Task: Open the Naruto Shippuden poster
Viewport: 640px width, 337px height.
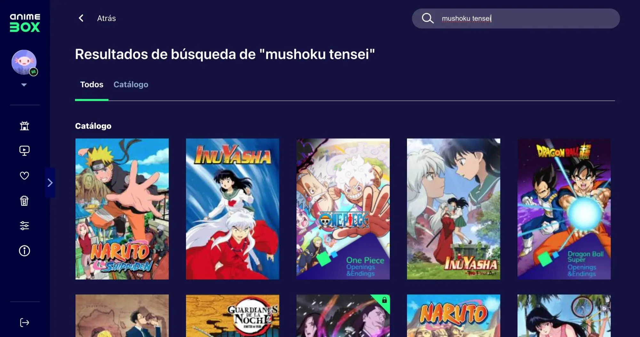Action: pos(122,209)
